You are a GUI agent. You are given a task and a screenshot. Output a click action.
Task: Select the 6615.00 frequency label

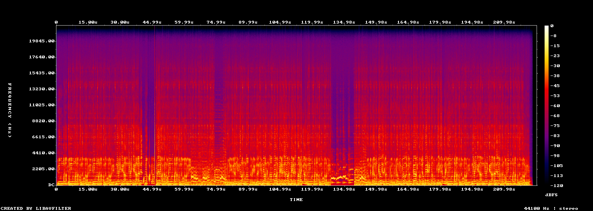click(43, 137)
